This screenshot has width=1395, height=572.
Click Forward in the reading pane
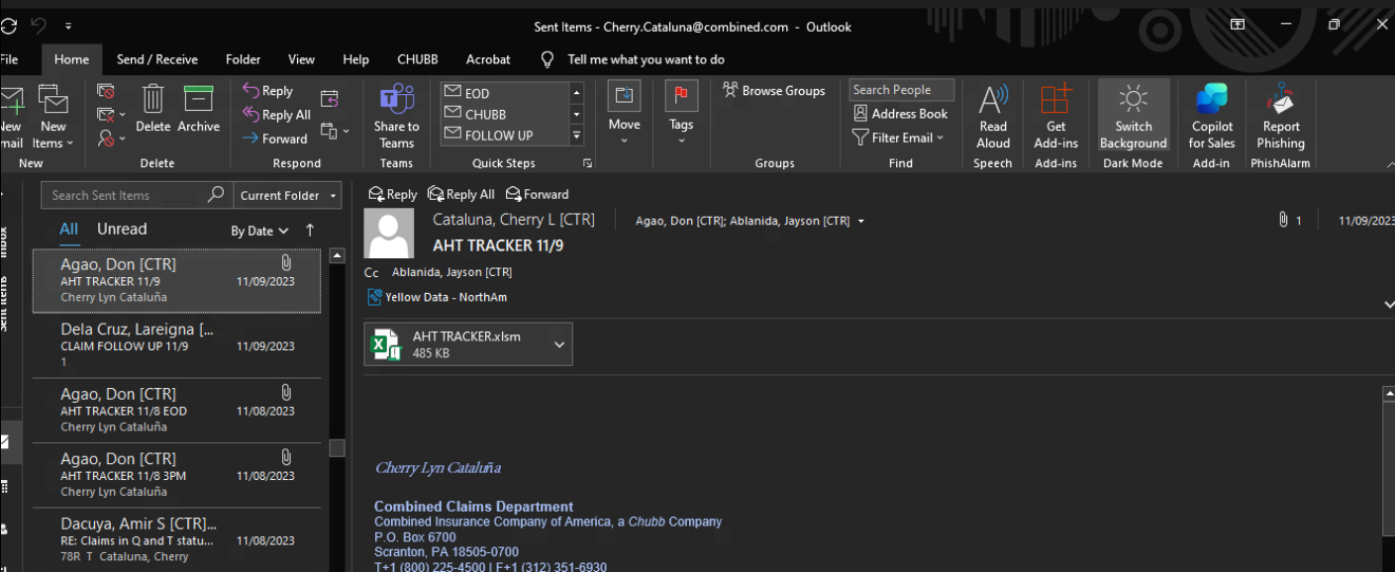point(537,194)
